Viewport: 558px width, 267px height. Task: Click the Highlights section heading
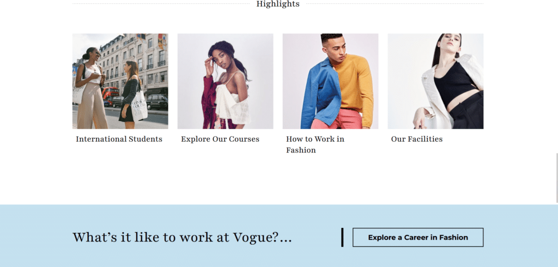278,4
